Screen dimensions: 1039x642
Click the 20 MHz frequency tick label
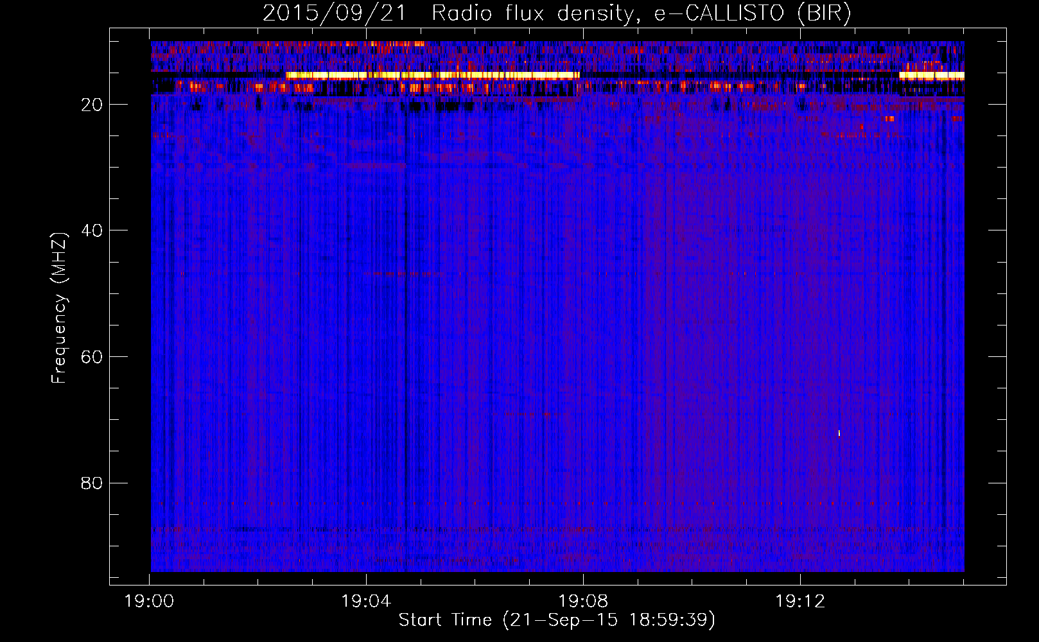point(92,105)
